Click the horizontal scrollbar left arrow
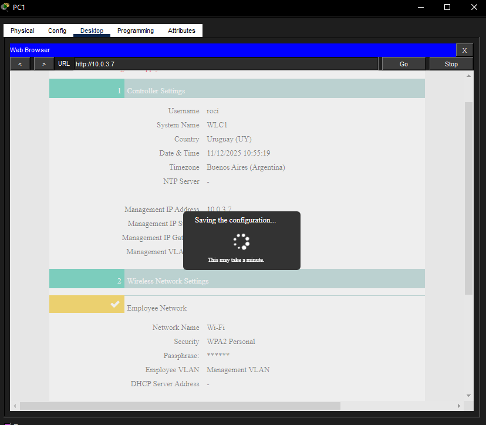Screen dimensions: 486x425 (16, 406)
